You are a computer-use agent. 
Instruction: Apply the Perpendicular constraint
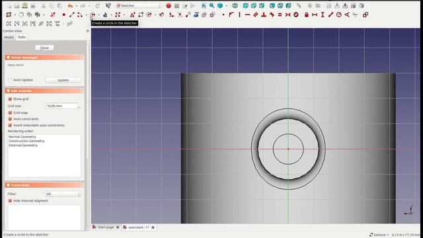[x=264, y=15]
